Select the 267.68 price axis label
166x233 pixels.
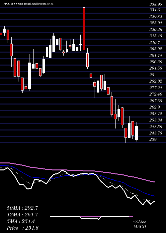click(x=156, y=101)
